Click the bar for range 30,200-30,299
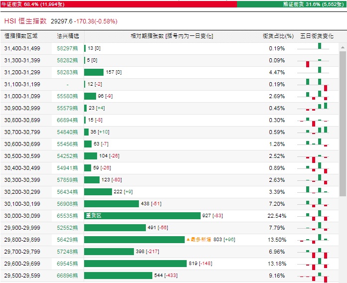This screenshot has width=347, height=283. click(98, 192)
